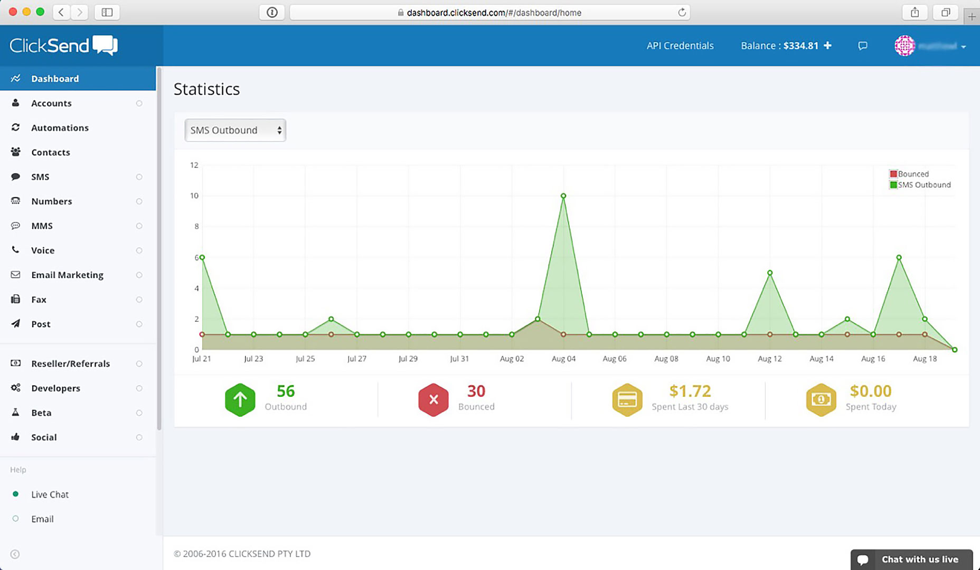Collapse the sidebar with the bottom arrow icon

15,554
